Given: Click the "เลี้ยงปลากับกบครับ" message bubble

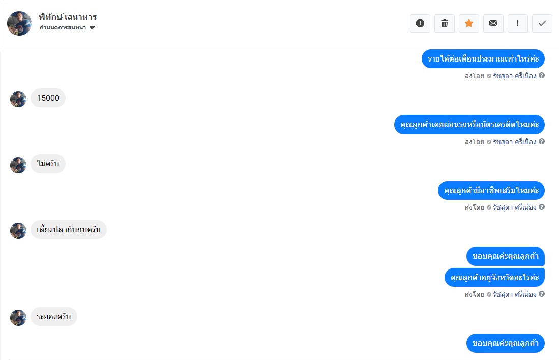Looking at the screenshot, I should point(69,229).
